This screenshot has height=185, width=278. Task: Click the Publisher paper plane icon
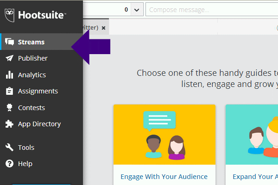[x=9, y=58]
